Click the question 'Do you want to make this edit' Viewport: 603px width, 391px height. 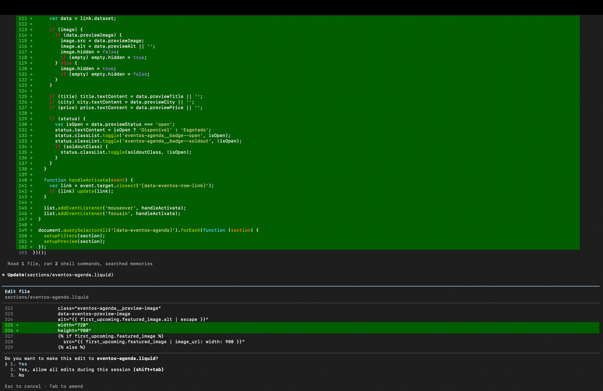tap(81, 358)
